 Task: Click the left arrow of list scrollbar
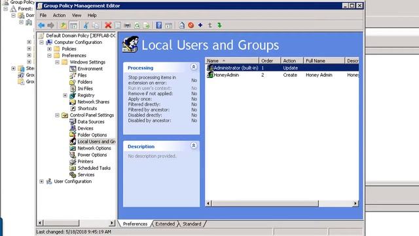[208, 204]
